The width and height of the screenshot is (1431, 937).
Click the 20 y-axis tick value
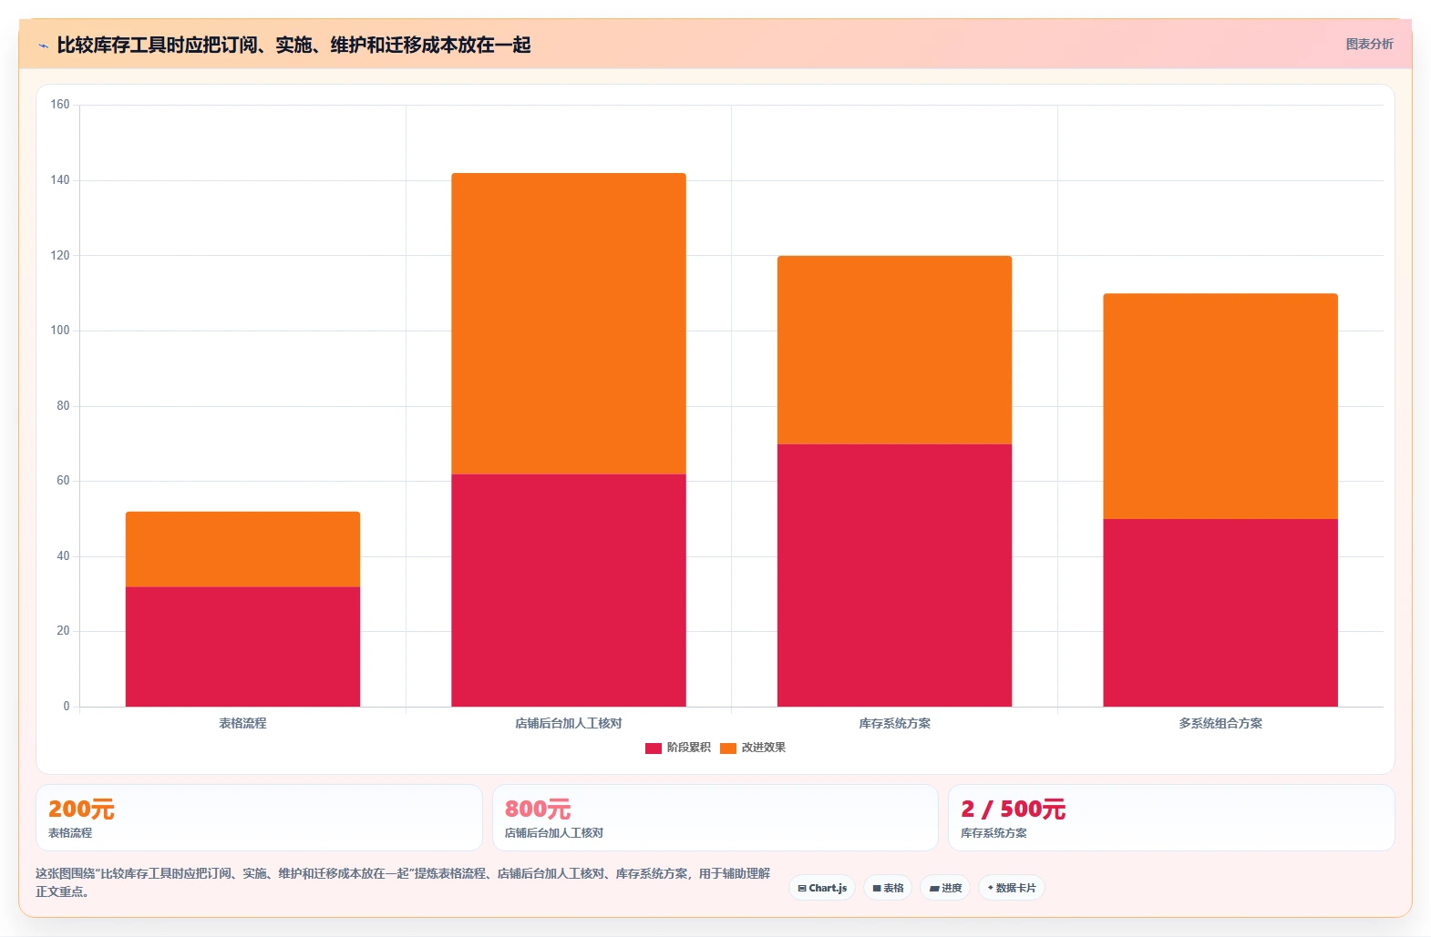pos(63,631)
